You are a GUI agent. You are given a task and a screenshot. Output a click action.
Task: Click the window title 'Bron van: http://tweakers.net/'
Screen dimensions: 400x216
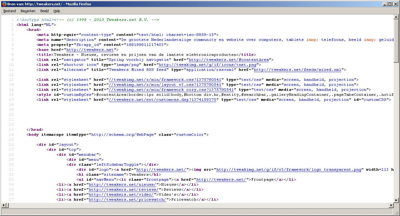(x=35, y=4)
